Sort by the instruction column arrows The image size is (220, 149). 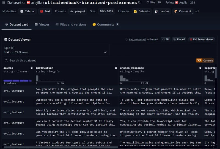[x=116, y=68]
